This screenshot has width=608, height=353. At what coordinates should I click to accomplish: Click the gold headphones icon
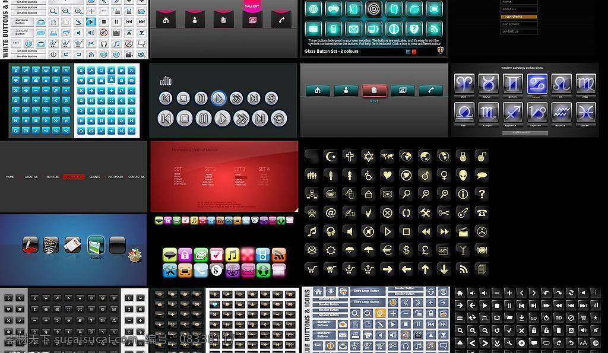click(331, 232)
